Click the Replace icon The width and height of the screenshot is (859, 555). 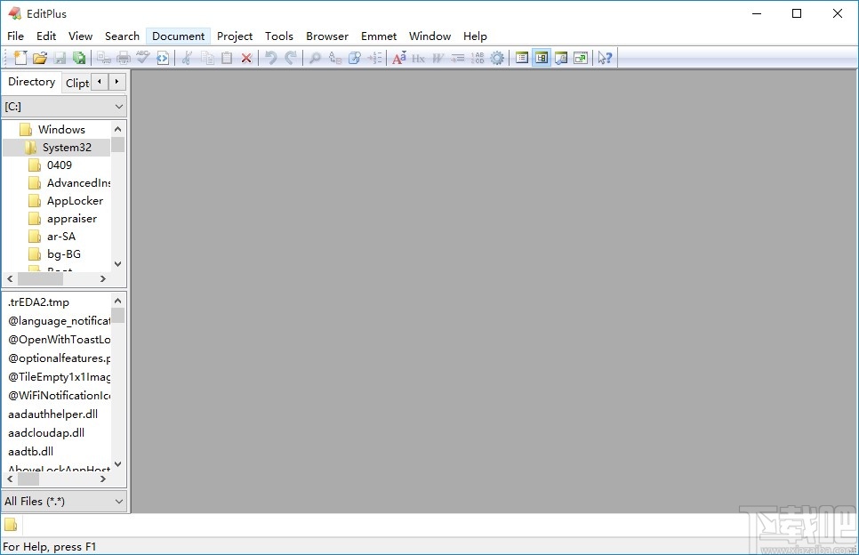pos(334,58)
